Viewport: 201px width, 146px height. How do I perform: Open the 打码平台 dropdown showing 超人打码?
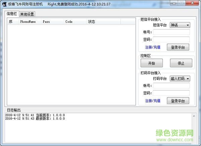tap(180, 79)
